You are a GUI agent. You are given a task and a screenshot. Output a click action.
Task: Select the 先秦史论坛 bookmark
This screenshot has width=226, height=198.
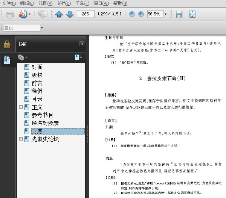point(45,139)
